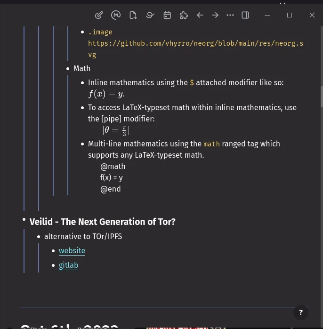Click the rendered f(x) = y. formula
The width and height of the screenshot is (323, 329).
pos(106,94)
